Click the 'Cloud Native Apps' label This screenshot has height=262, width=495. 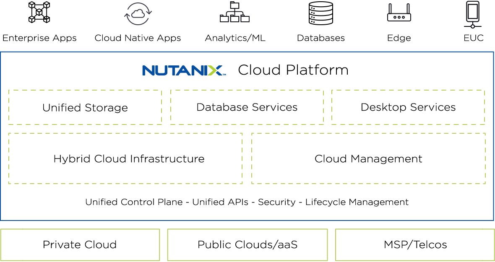tap(138, 38)
